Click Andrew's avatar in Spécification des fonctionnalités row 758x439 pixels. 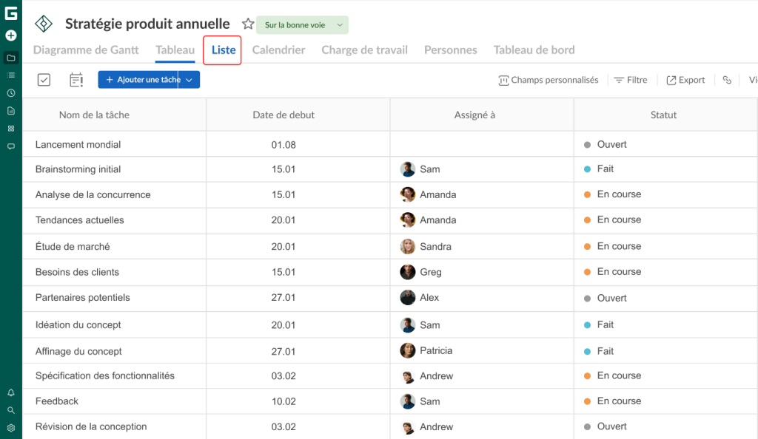(x=408, y=376)
